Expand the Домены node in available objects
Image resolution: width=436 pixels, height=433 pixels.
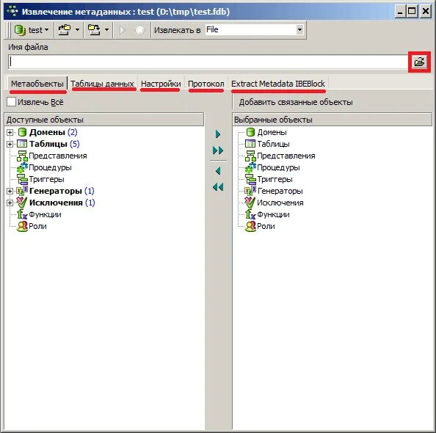10,132
